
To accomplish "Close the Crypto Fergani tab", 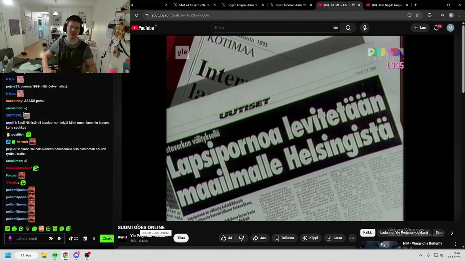I will click(x=263, y=5).
